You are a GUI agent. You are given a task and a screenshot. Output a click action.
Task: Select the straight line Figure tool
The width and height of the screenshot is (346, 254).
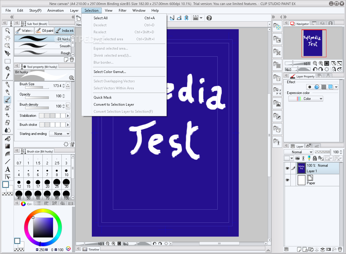8,161
